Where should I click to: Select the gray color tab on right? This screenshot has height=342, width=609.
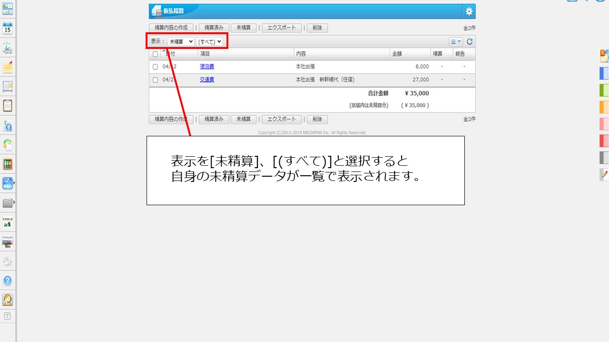click(604, 158)
